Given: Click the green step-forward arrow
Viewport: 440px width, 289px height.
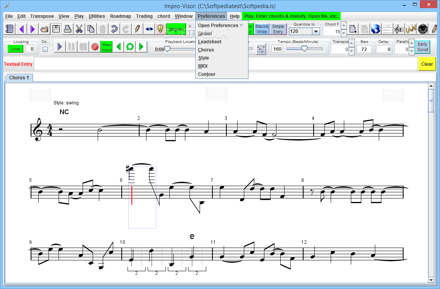Looking at the screenshot, I should point(141,47).
